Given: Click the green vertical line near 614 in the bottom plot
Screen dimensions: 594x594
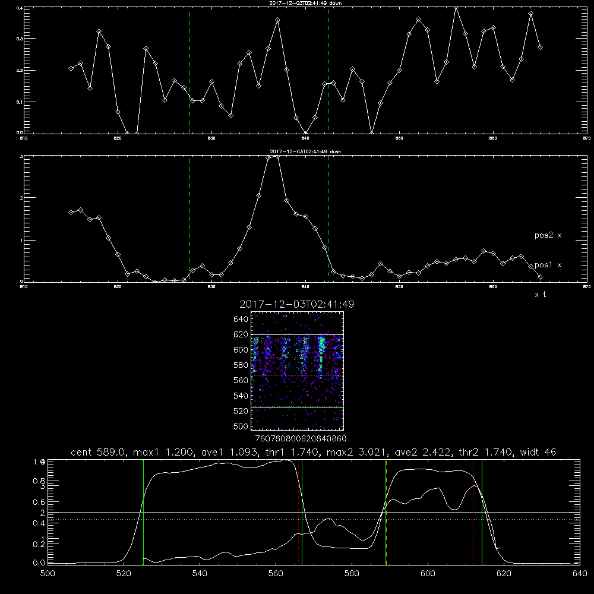Looking at the screenshot, I should point(482,512).
